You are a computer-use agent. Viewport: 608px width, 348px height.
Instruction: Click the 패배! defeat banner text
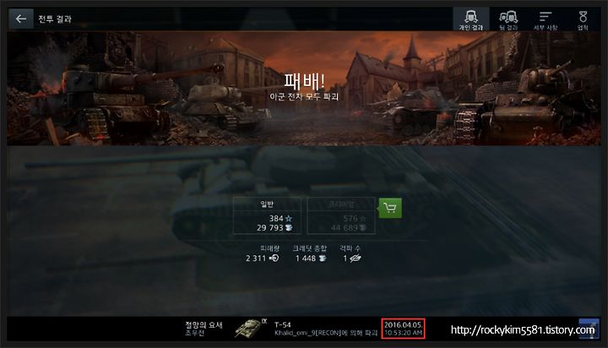(304, 81)
